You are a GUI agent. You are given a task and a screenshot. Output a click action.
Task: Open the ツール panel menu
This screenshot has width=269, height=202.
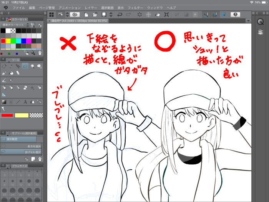[x=3, y=59]
